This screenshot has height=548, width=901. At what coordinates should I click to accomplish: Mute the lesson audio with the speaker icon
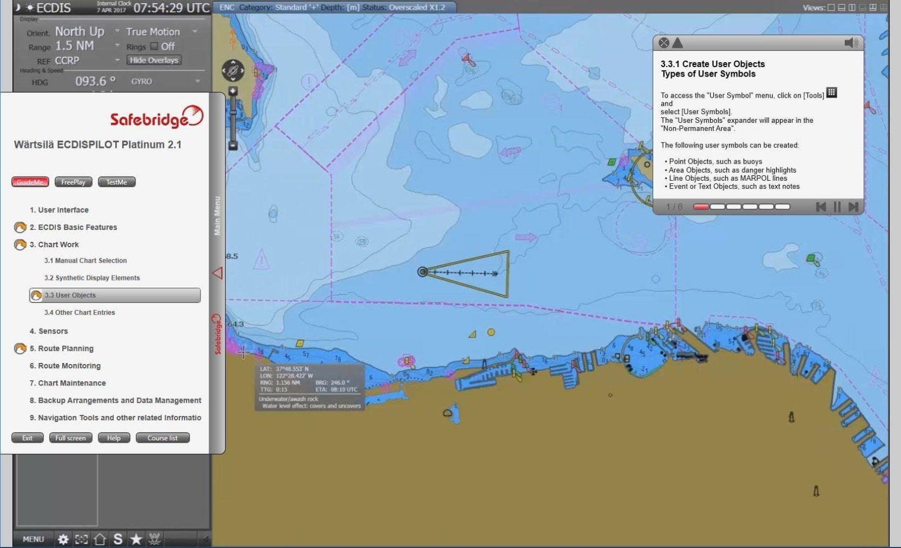point(851,43)
